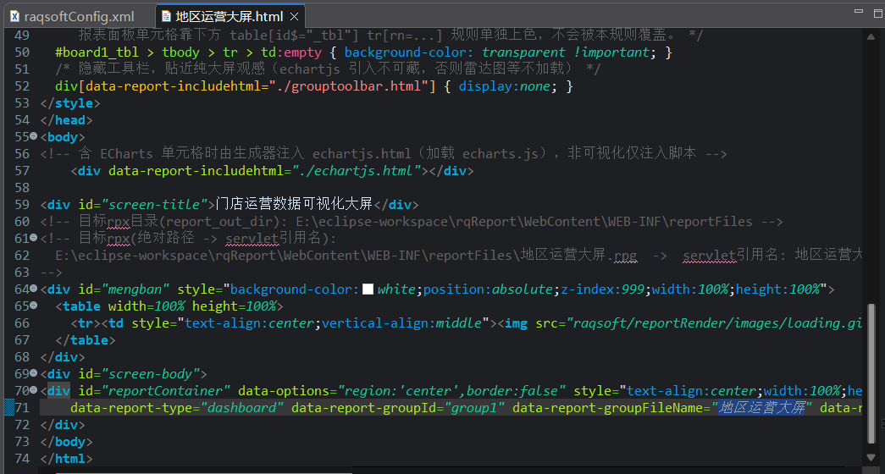The width and height of the screenshot is (885, 474).
Task: Click the underlined rpg word on line 62
Action: [625, 256]
